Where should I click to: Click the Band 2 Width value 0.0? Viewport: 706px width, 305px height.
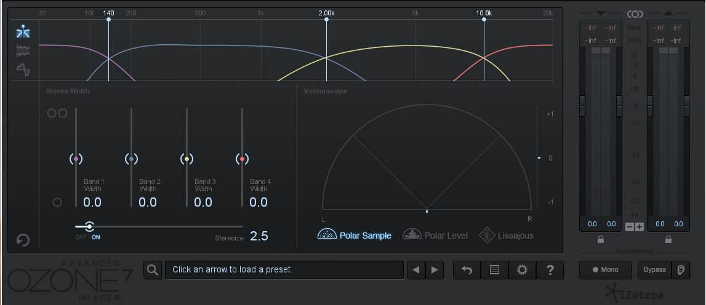[x=148, y=202]
